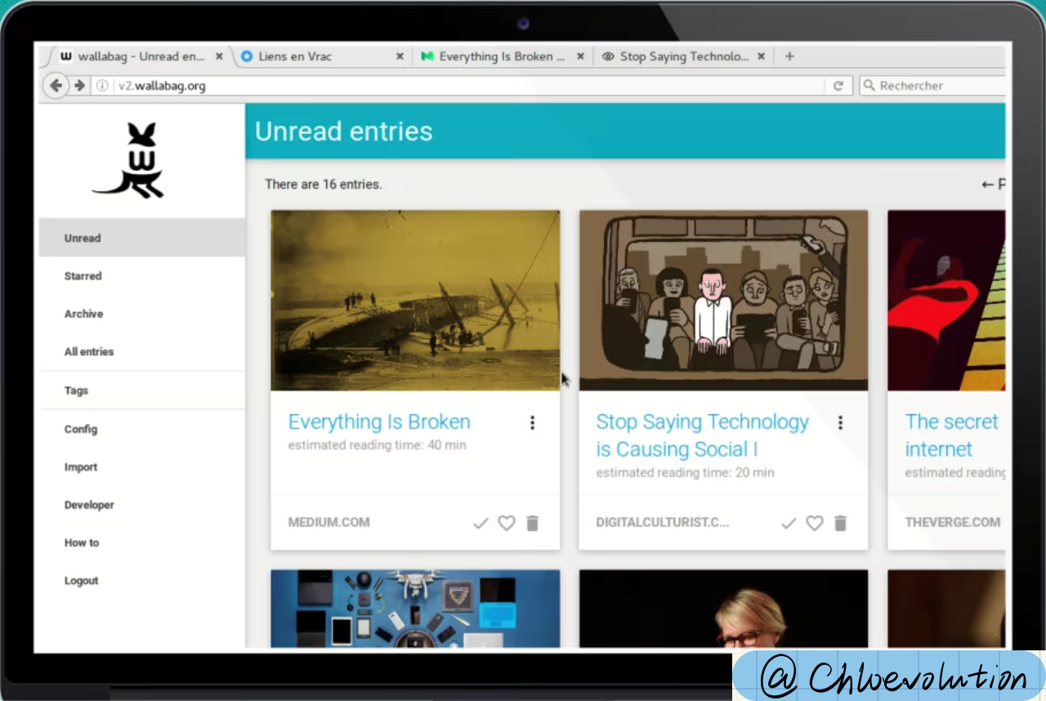Click the subway commuters cartoon thumbnail

pyautogui.click(x=723, y=301)
